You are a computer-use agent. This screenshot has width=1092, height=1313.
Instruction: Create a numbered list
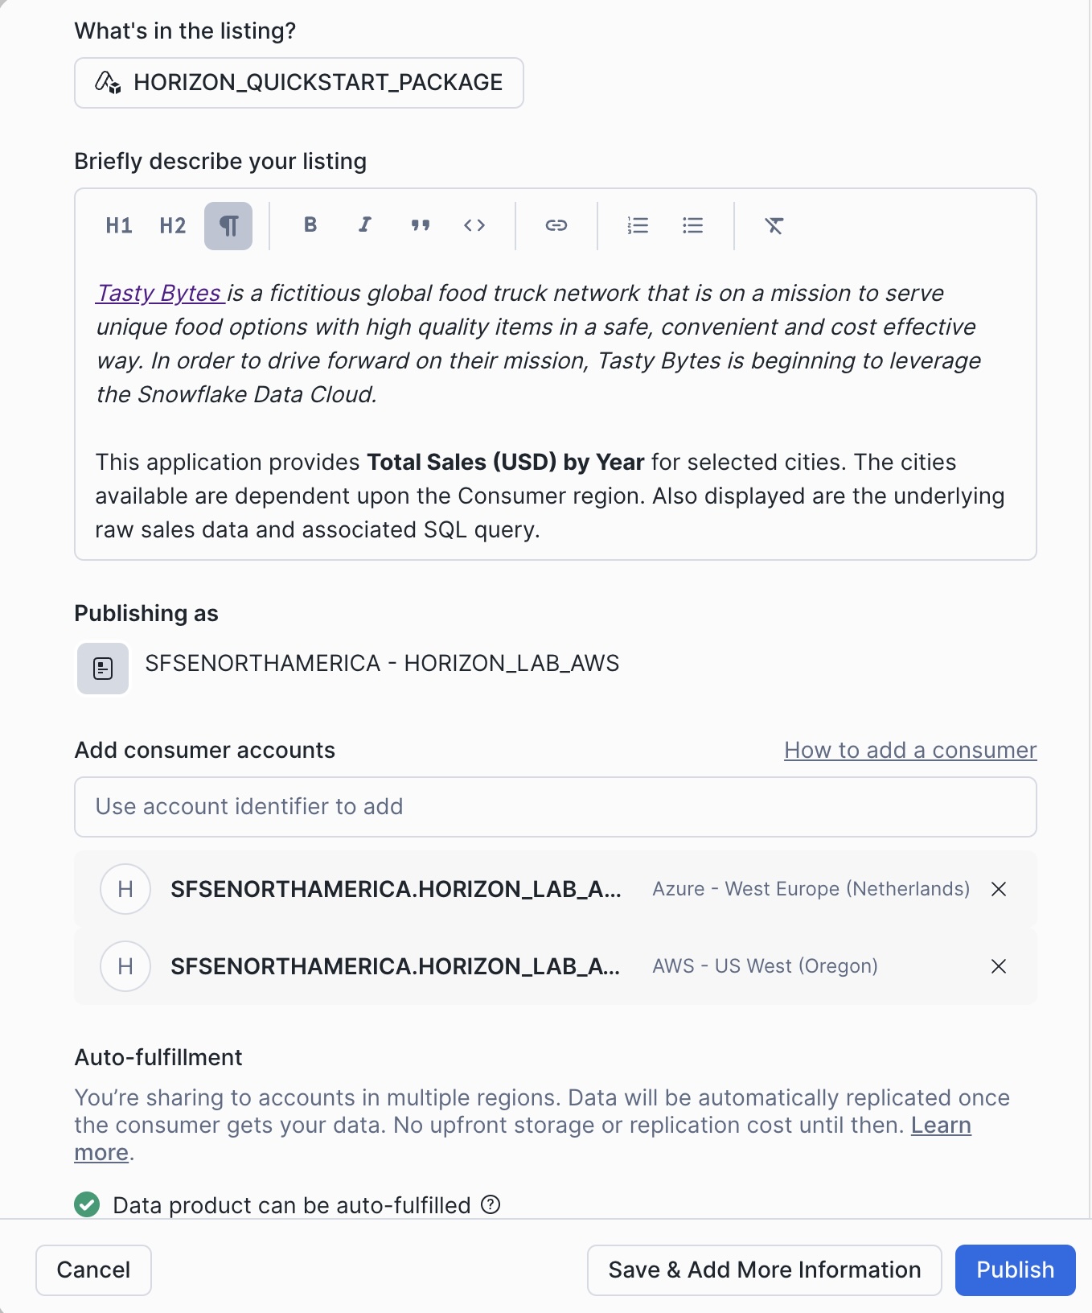tap(638, 225)
